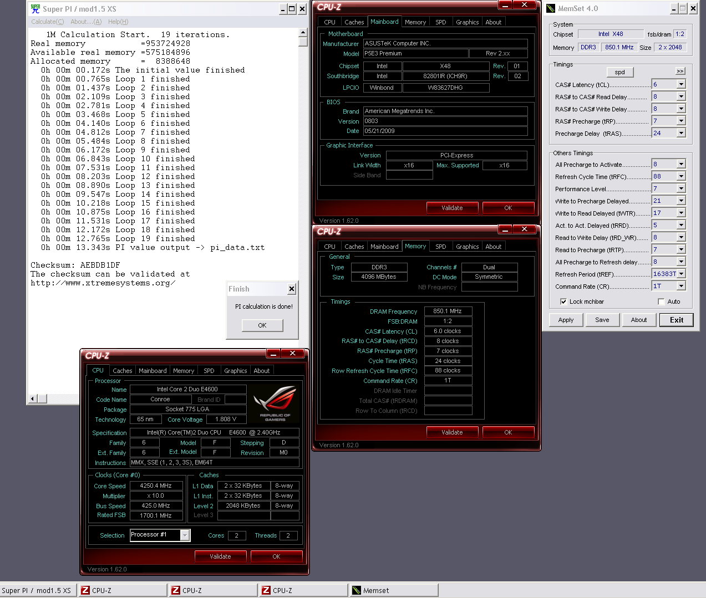Open Help menu in Super PI
The image size is (706, 598).
118,22
